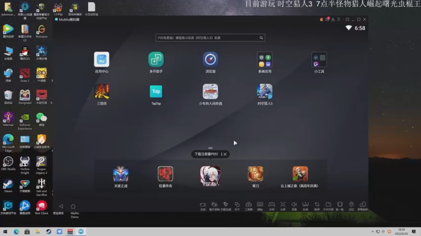The height and width of the screenshot is (236, 421).
Task: Open the 系统应用 system apps folder
Action: [x=265, y=59]
